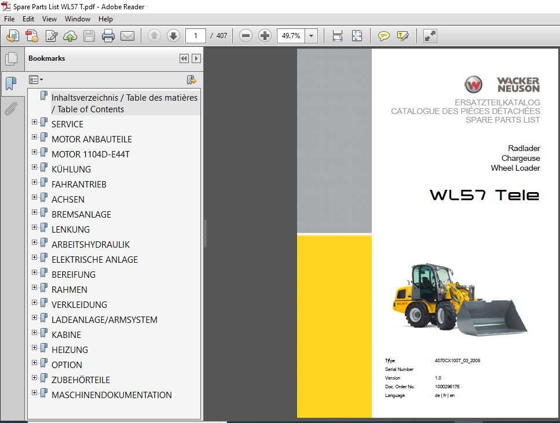Print the document using printer icon

click(x=108, y=36)
